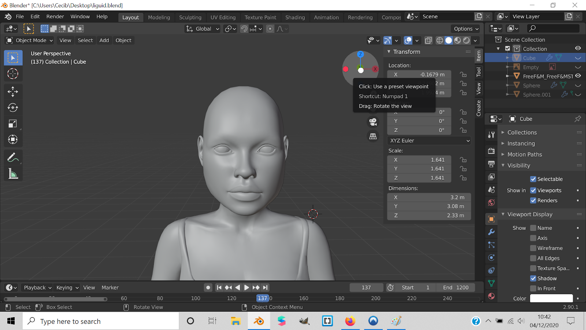Open Object Constraint properties tab icon
This screenshot has height=330, width=586.
[x=492, y=271]
